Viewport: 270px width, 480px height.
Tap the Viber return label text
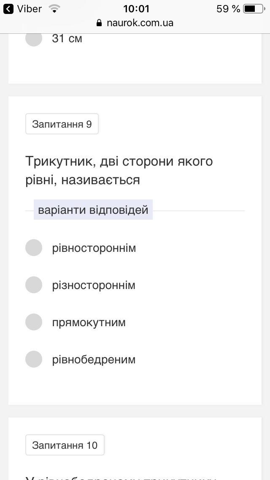30,8
